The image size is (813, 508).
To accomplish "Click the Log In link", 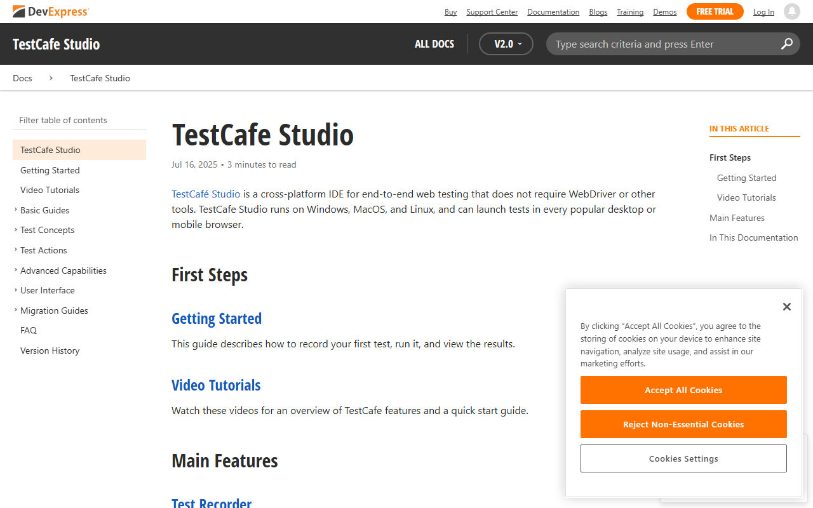I will tap(763, 12).
